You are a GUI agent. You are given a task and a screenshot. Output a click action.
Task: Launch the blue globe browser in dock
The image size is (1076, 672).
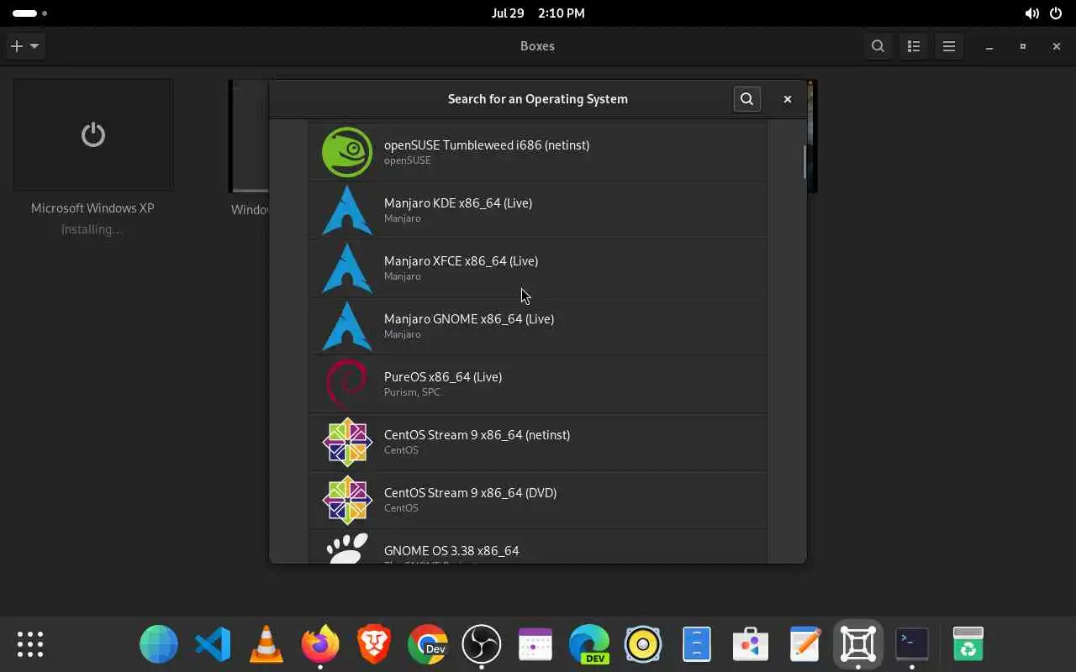(x=159, y=644)
